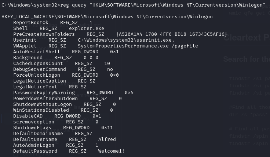Click SystemPropertiesPerformance.exe /pagefile value
Image resolution: width=270 pixels, height=157 pixels.
click(138, 46)
